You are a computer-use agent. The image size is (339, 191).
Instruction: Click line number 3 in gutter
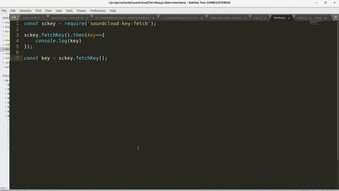point(17,35)
